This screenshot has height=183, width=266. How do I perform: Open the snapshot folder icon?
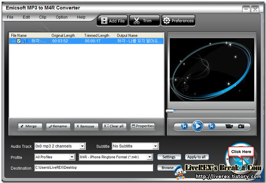coord(229,127)
